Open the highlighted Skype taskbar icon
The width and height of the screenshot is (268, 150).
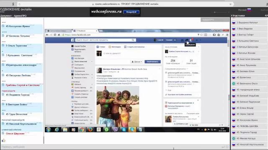[x=132, y=130]
